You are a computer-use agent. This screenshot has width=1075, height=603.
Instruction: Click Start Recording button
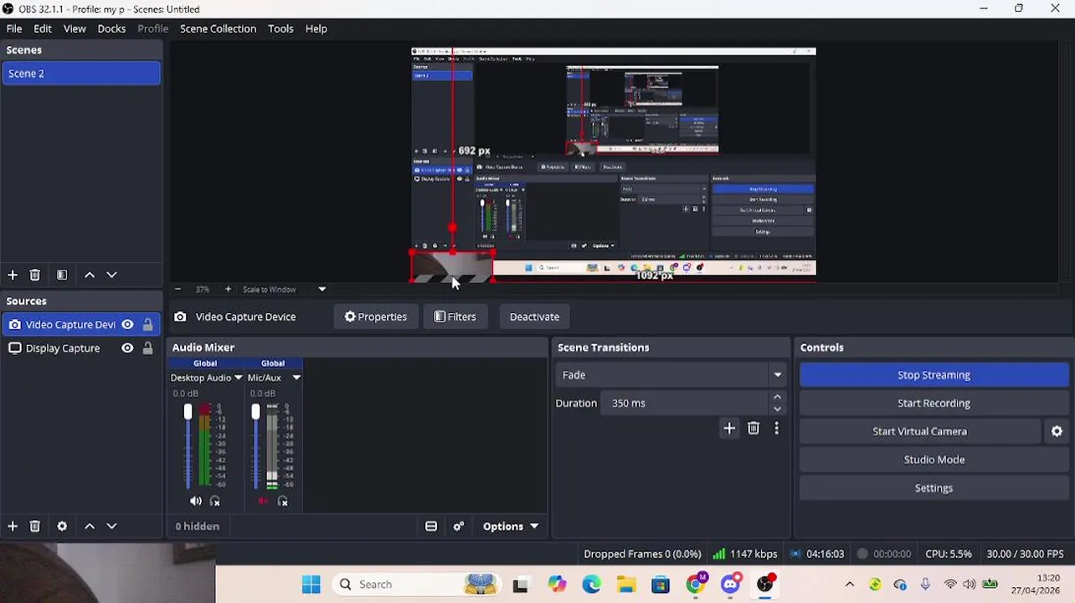tap(934, 403)
